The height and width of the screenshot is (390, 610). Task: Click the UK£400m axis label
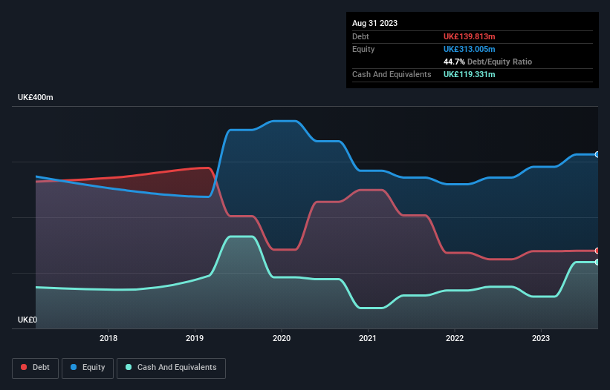click(x=36, y=97)
